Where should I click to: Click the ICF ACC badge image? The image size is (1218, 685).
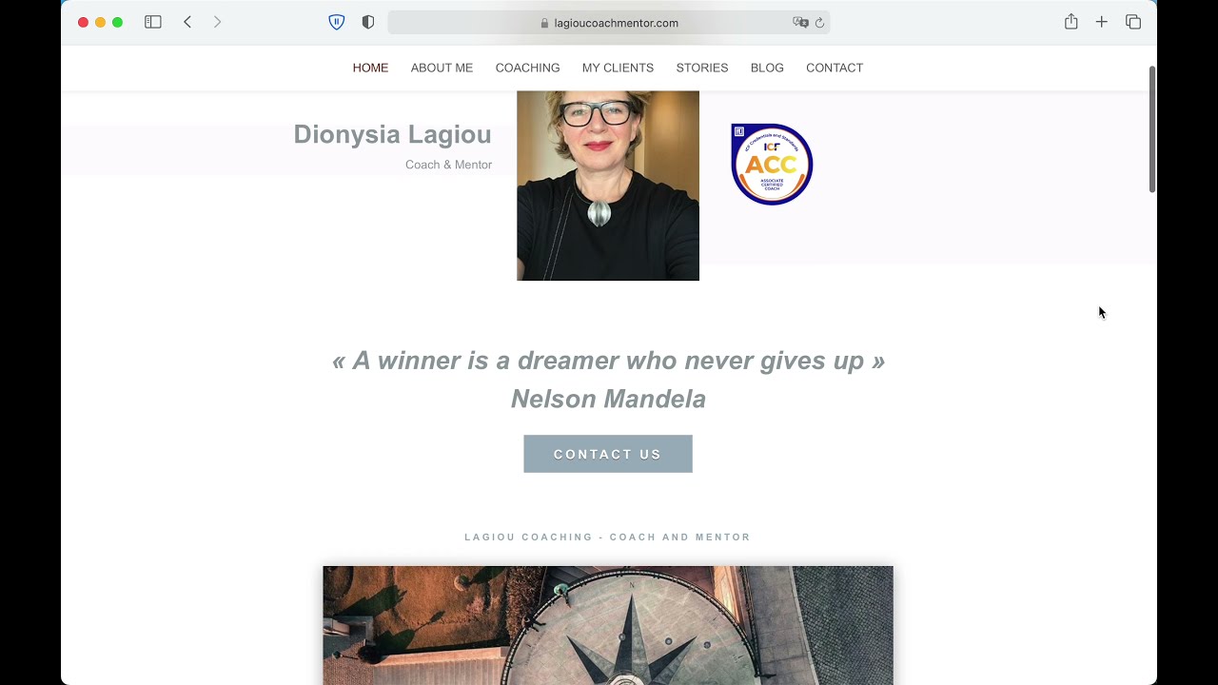(x=772, y=164)
